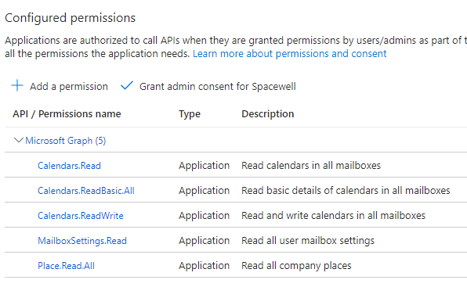Click Application type in Calendars.ReadWrite row

tap(205, 216)
